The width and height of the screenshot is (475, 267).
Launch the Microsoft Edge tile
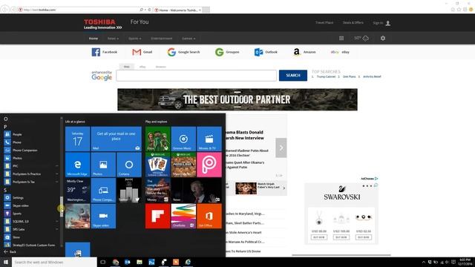pyautogui.click(x=77, y=165)
